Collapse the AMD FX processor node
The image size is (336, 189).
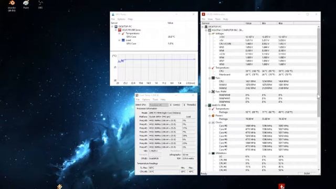206,106
